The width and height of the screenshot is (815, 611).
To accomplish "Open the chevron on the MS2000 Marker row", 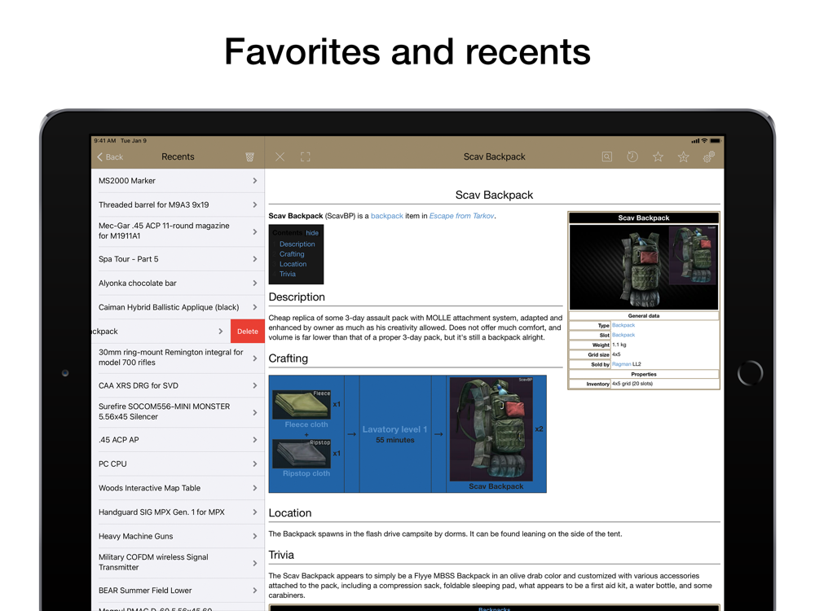I will click(x=254, y=181).
